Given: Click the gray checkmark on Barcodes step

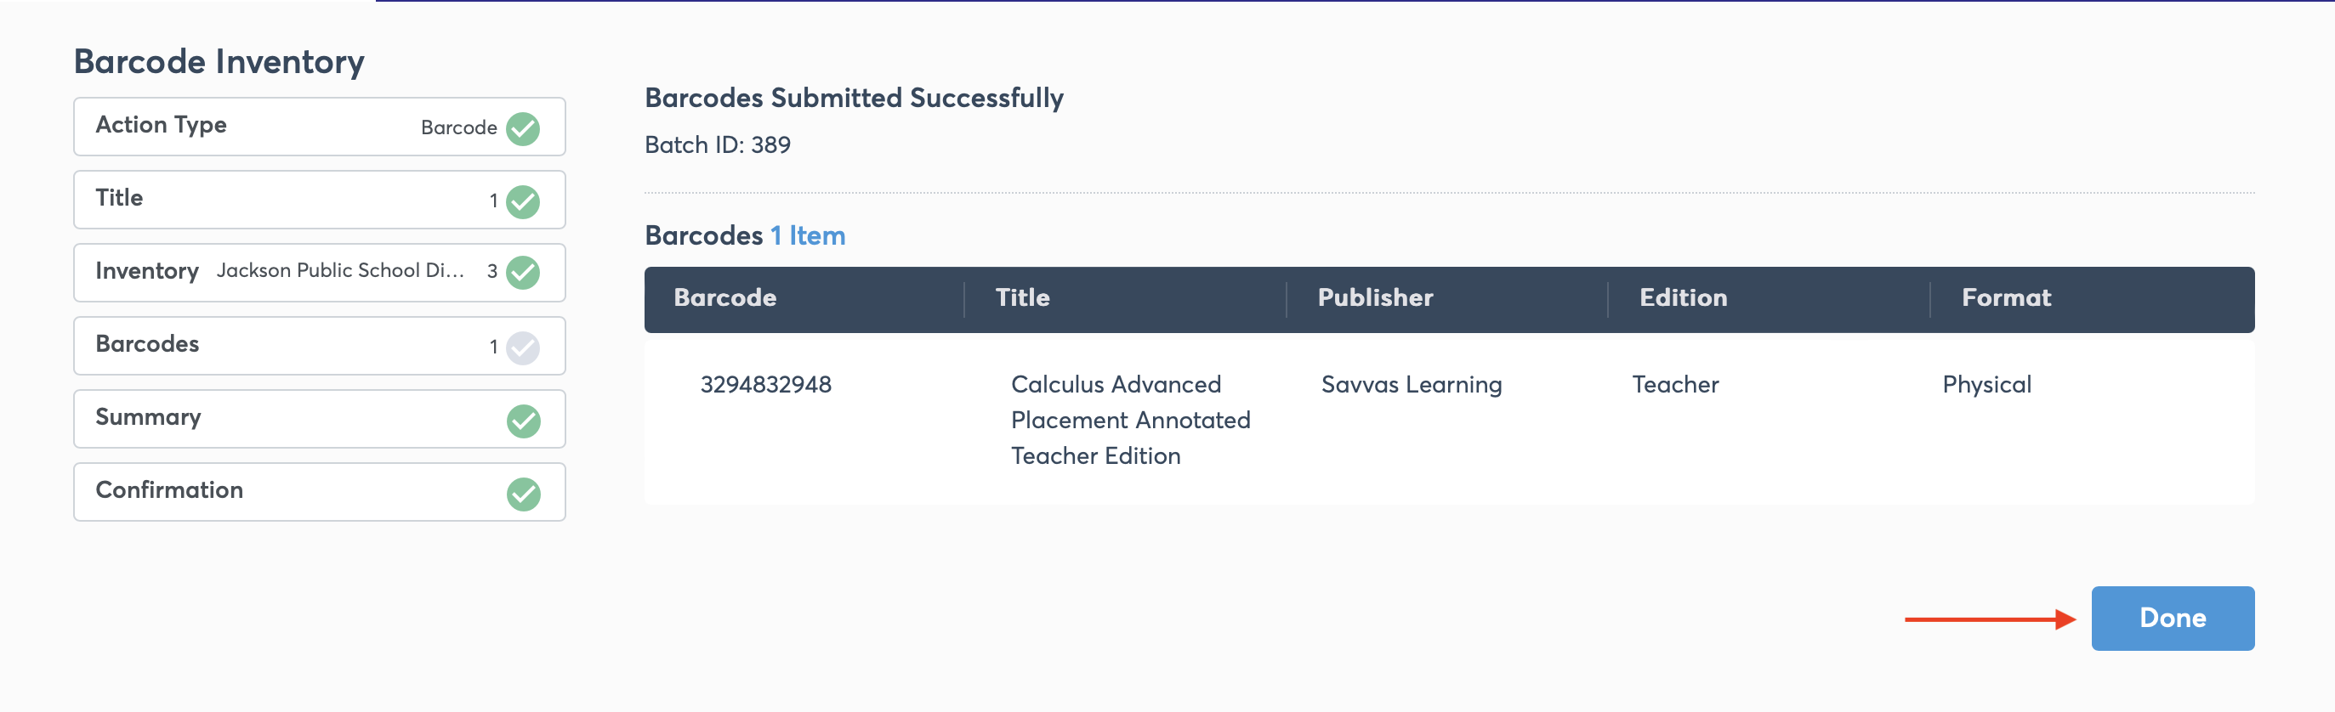Looking at the screenshot, I should tap(523, 347).
